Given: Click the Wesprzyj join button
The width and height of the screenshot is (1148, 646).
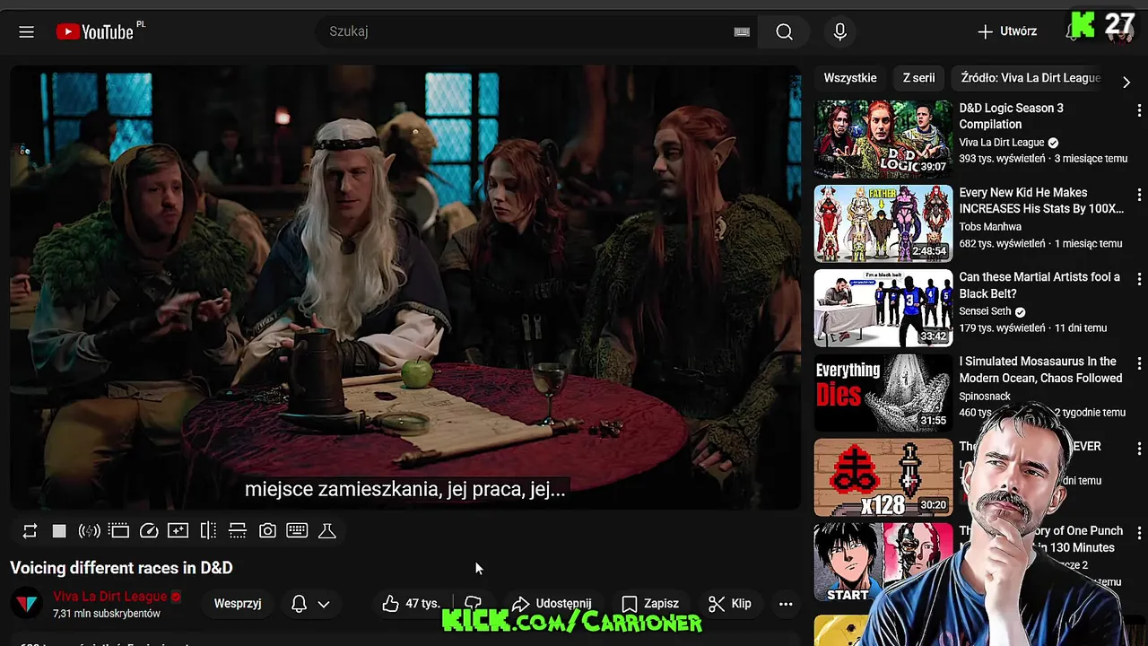Looking at the screenshot, I should pyautogui.click(x=238, y=604).
